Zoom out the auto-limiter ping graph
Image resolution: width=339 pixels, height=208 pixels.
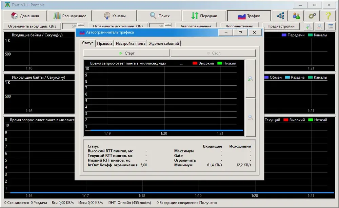[x=251, y=118]
